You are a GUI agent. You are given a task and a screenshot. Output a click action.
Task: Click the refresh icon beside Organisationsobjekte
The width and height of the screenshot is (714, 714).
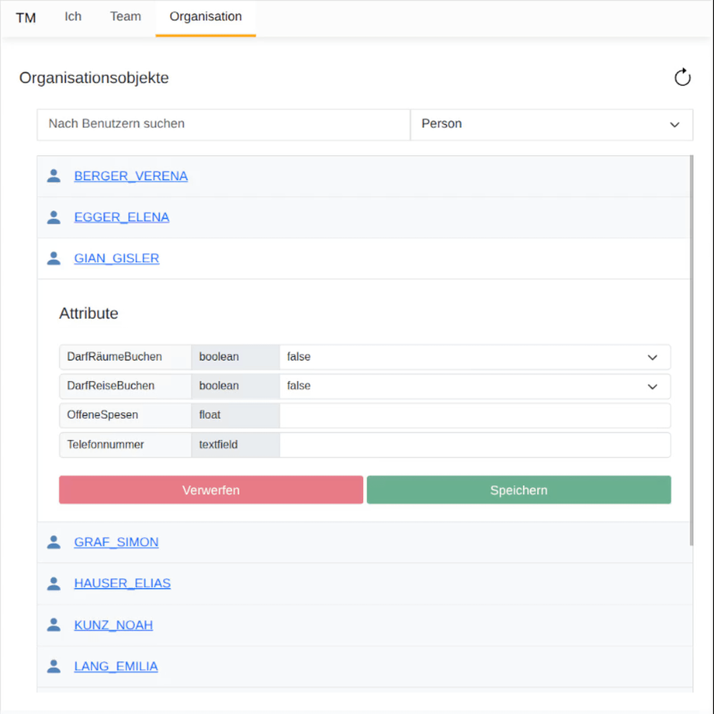[682, 77]
